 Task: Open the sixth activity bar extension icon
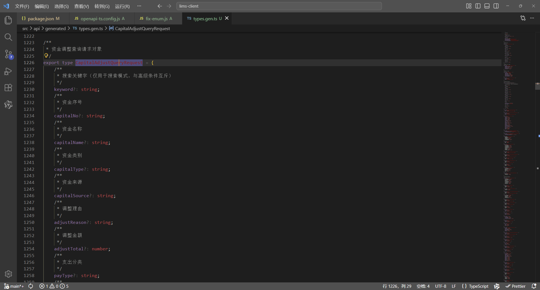(8, 105)
